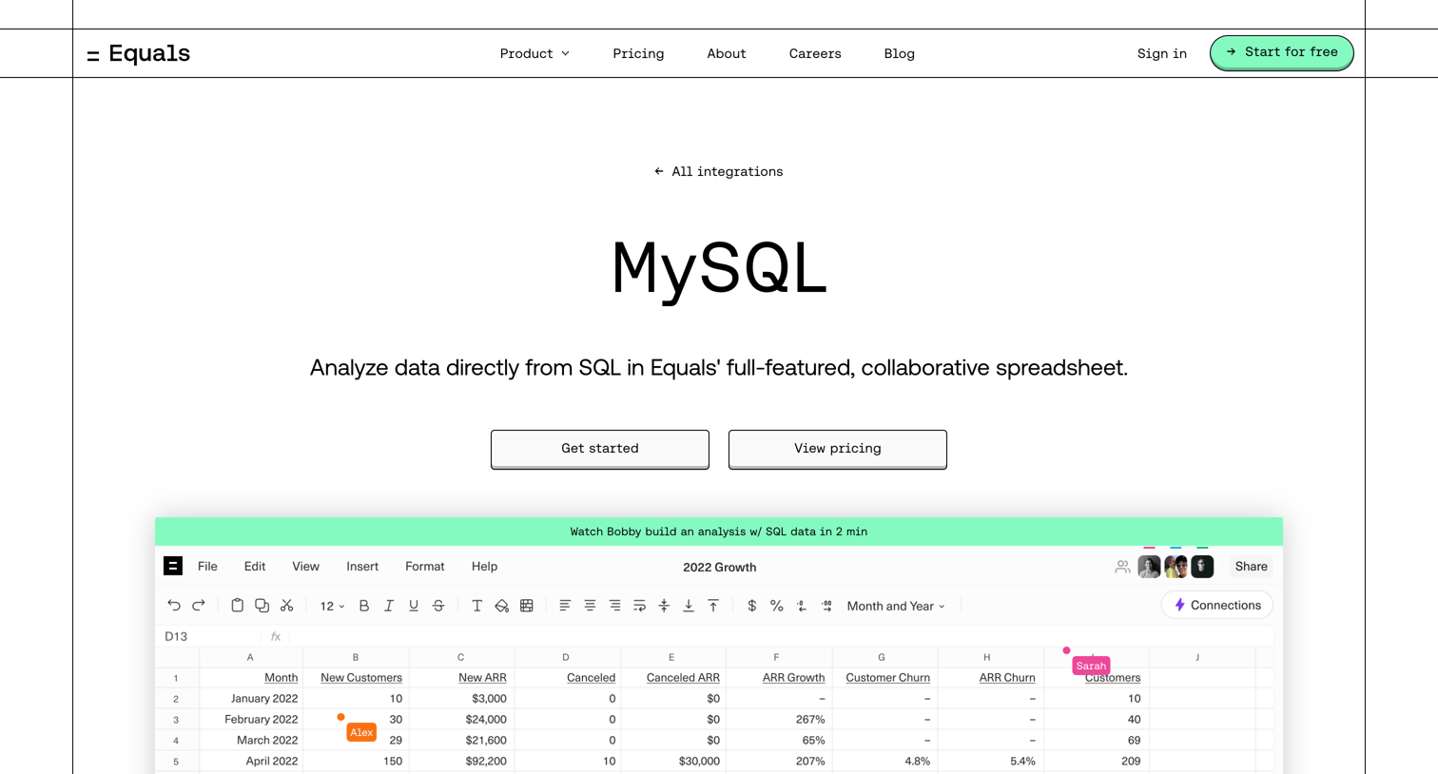Click the text wrap icon
This screenshot has height=774, width=1438.
click(x=639, y=606)
